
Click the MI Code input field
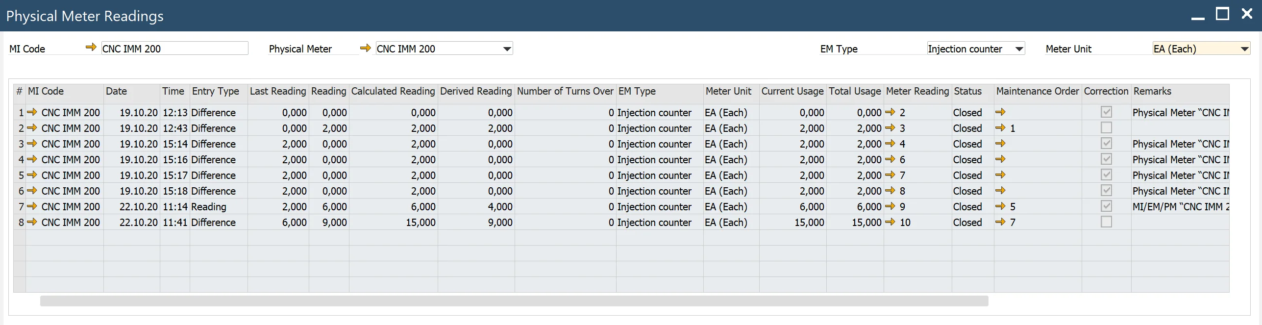(174, 49)
